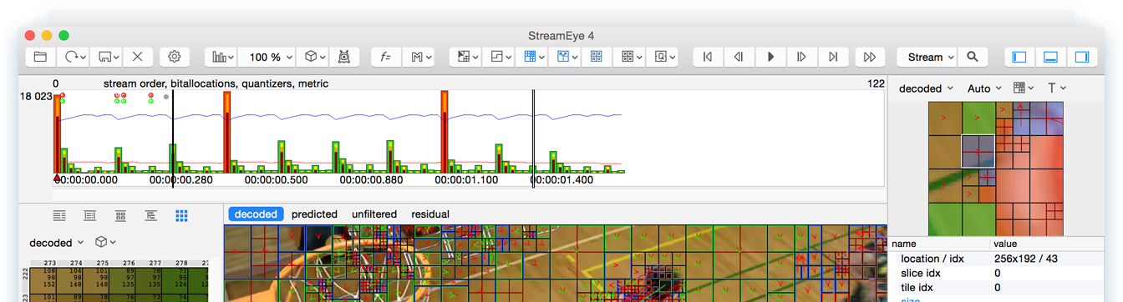Close the stream with the X icon
The height and width of the screenshot is (302, 1123).
(x=138, y=57)
